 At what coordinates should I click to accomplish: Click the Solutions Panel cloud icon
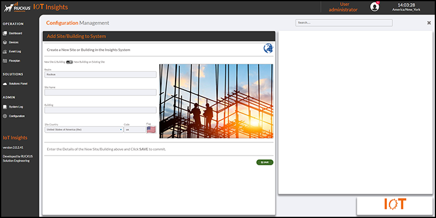pos(4,84)
